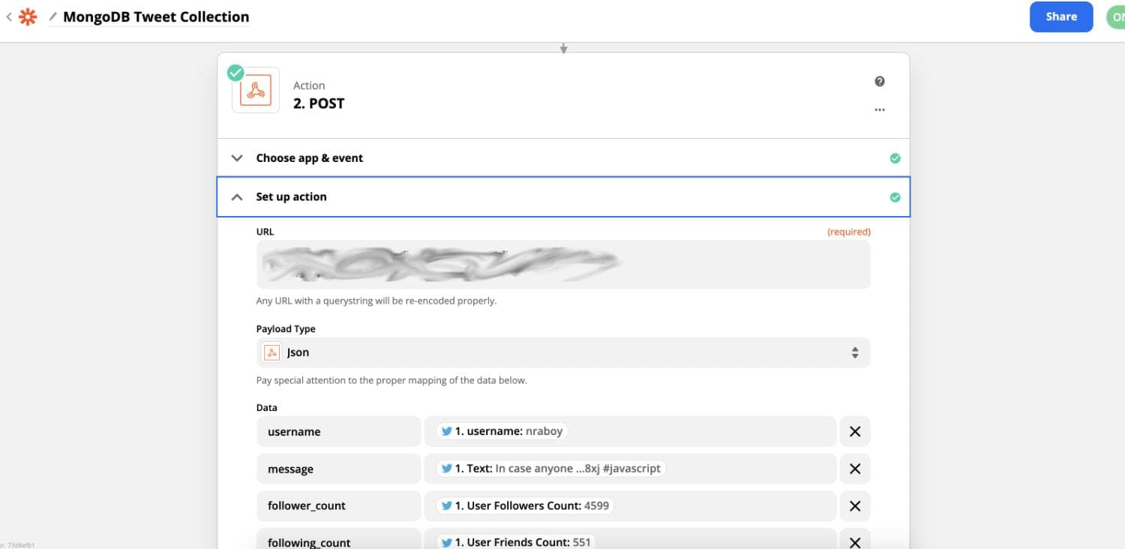Remove the username data row
Viewport: 1125px width, 549px height.
pos(854,431)
